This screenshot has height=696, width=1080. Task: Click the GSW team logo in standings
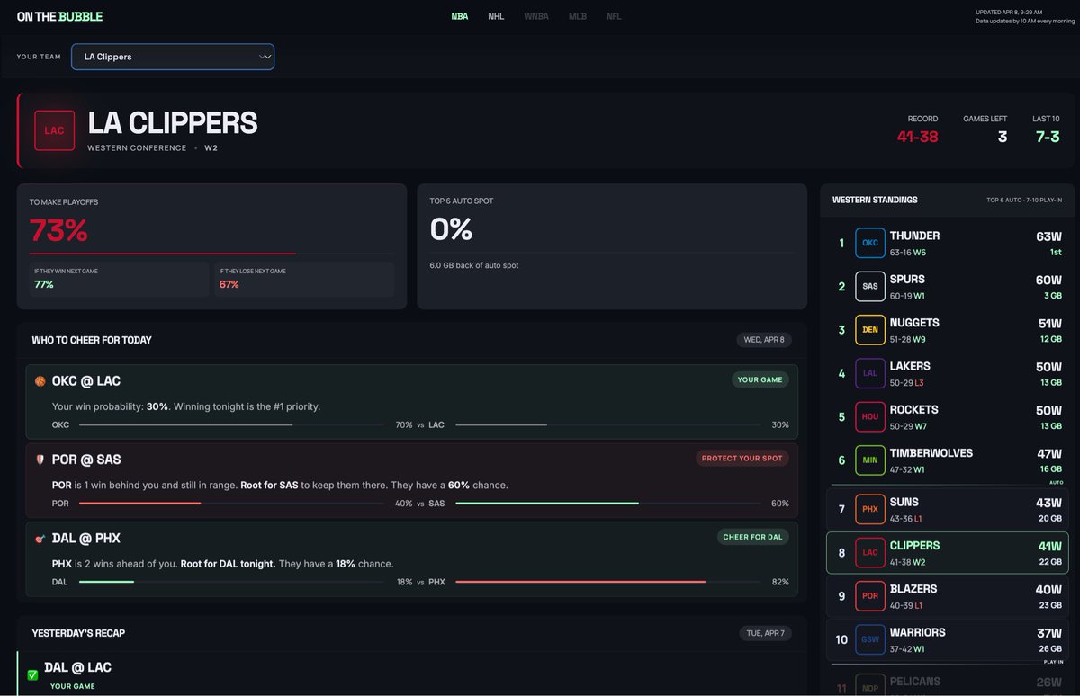[x=870, y=639]
